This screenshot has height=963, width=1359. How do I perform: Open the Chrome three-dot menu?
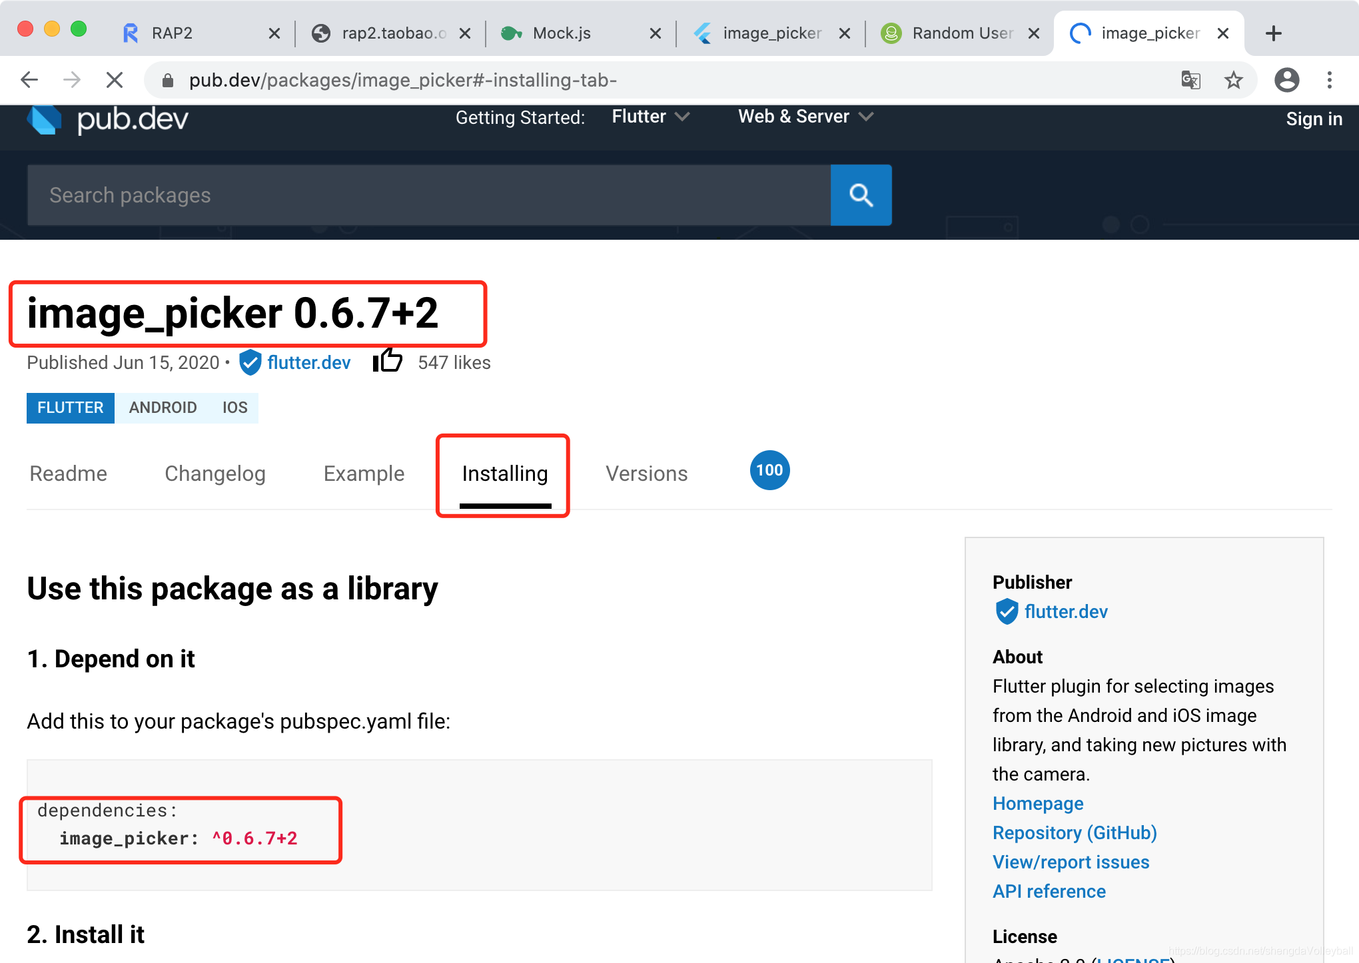click(x=1329, y=81)
